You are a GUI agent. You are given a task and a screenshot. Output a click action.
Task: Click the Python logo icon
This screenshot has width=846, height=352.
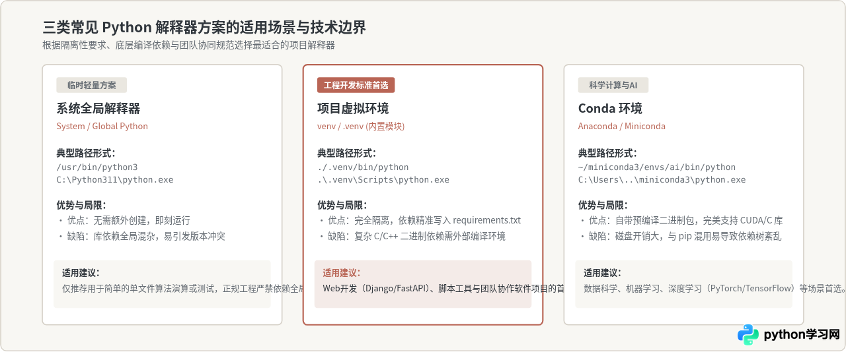pos(748,335)
